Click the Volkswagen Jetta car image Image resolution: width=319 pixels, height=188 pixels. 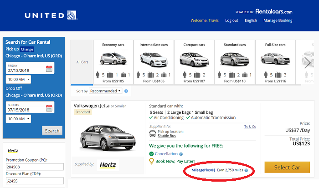108,138
